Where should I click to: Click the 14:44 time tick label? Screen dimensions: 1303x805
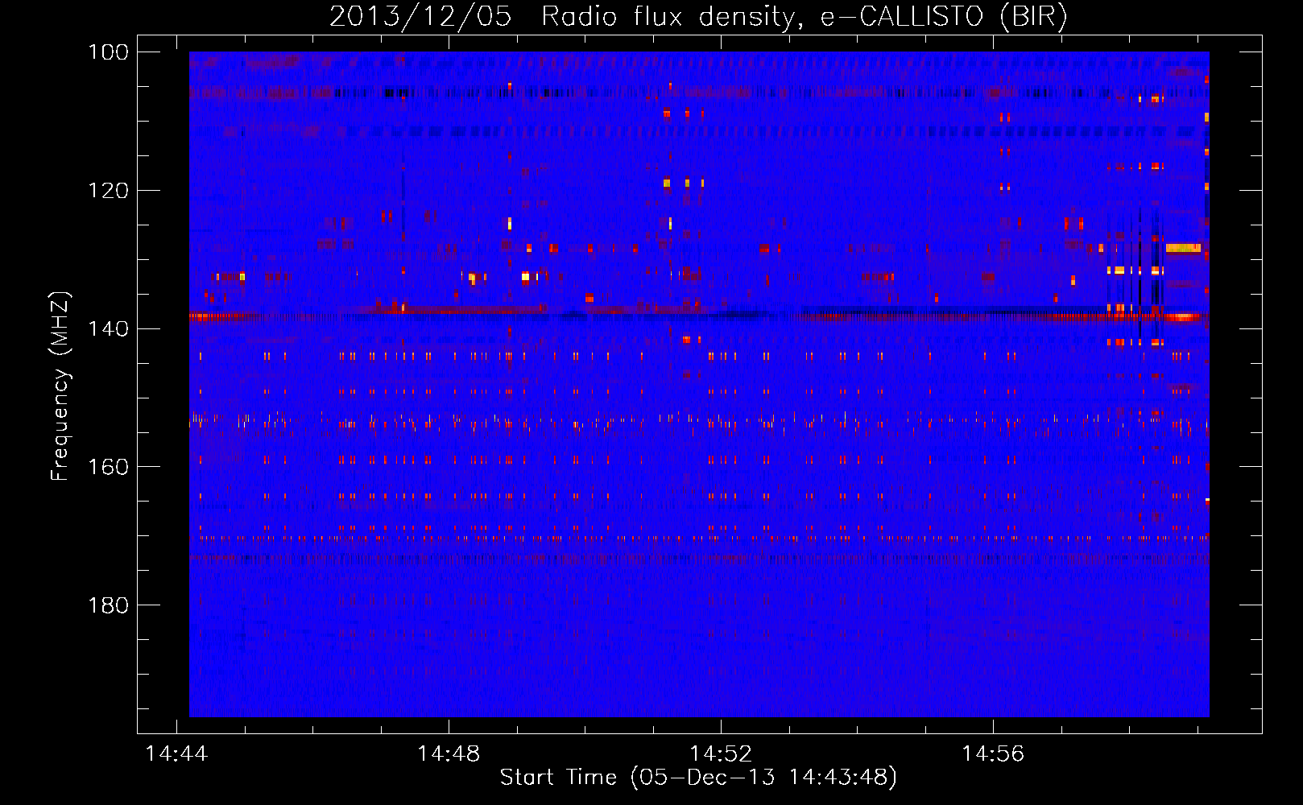click(x=176, y=754)
